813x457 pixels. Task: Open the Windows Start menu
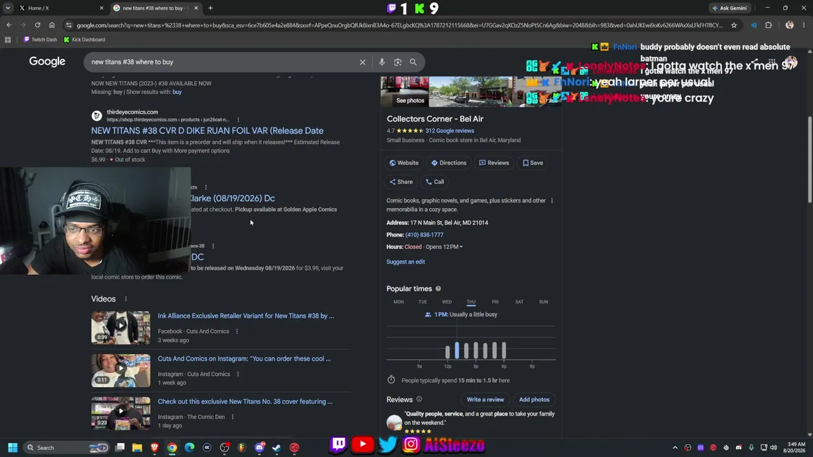(13, 447)
